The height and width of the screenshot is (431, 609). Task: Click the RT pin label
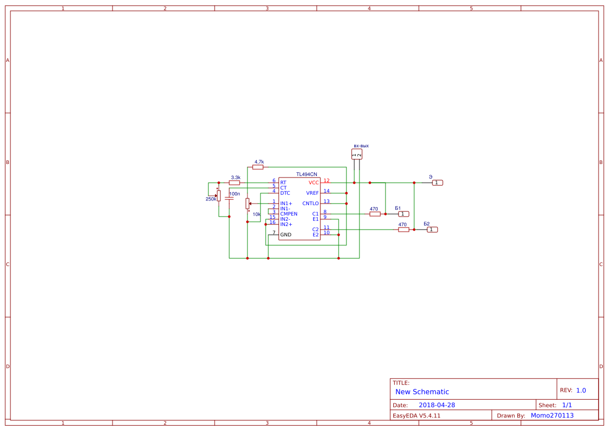tap(283, 183)
